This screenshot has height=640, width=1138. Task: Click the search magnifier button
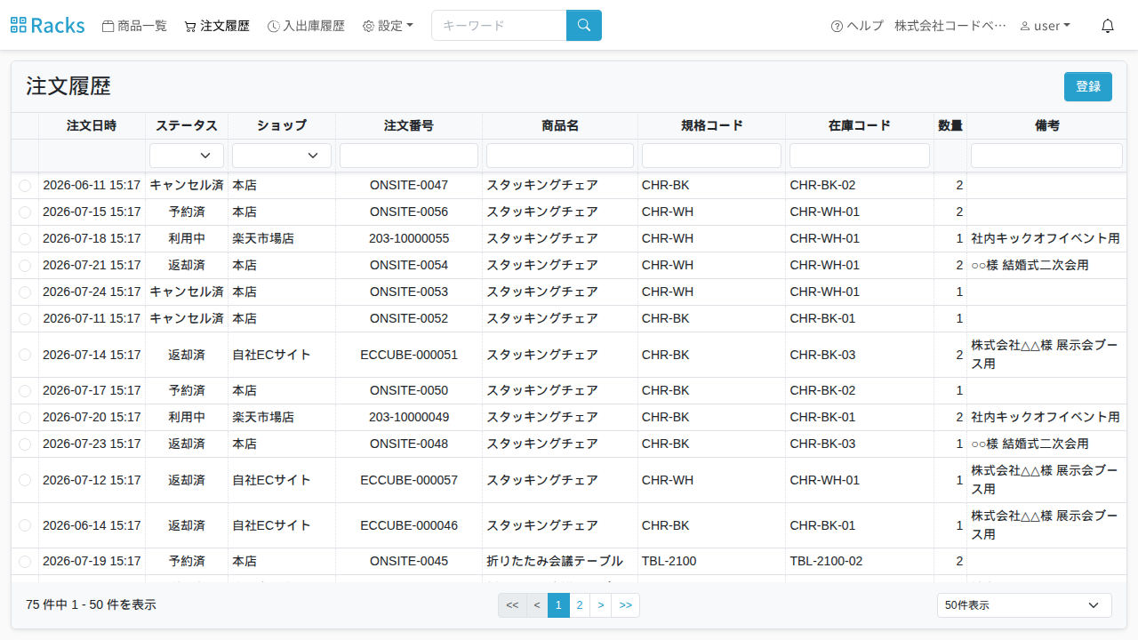point(583,26)
